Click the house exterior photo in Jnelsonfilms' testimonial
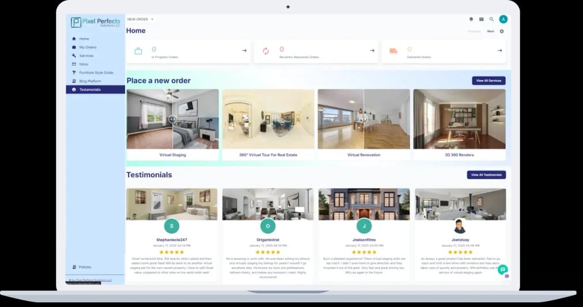This screenshot has width=583, height=307. pos(364,204)
